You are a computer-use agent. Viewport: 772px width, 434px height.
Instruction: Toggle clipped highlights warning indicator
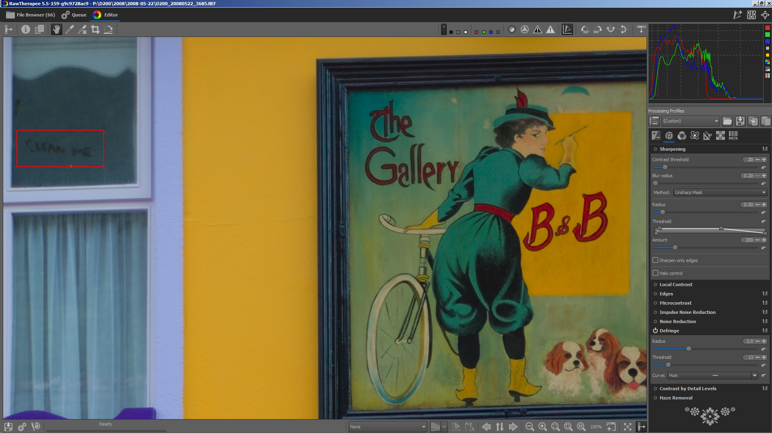[550, 29]
